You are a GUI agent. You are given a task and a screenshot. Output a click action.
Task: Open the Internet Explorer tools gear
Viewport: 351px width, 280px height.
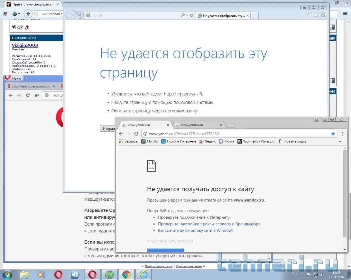click(323, 15)
